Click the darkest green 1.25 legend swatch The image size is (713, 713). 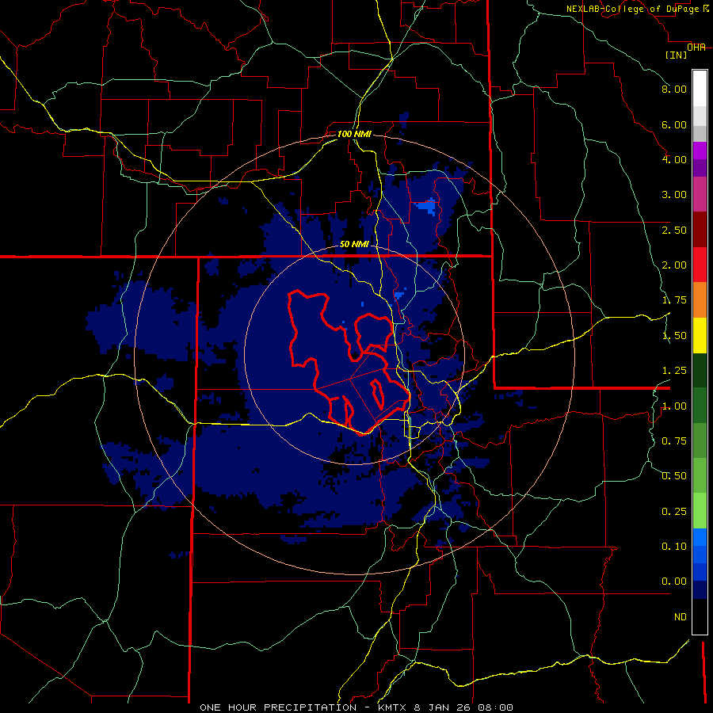(700, 370)
